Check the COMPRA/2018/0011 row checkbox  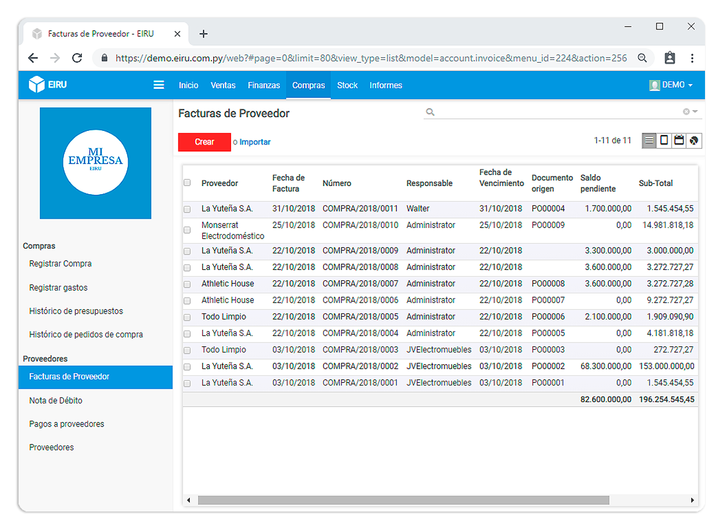[188, 209]
